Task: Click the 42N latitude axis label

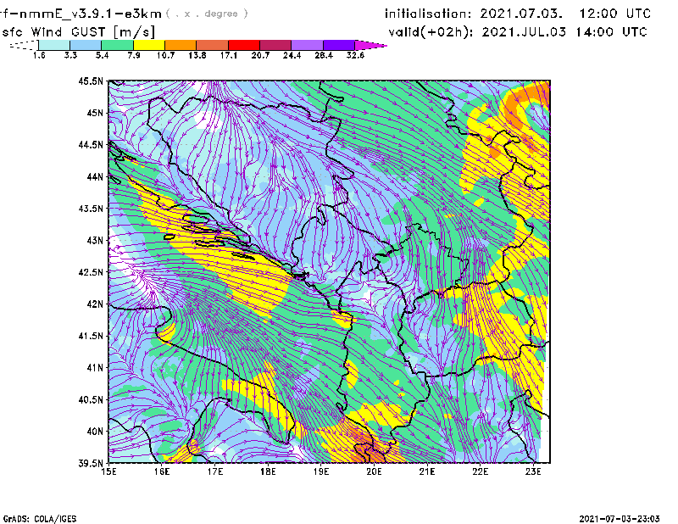Action: point(93,304)
